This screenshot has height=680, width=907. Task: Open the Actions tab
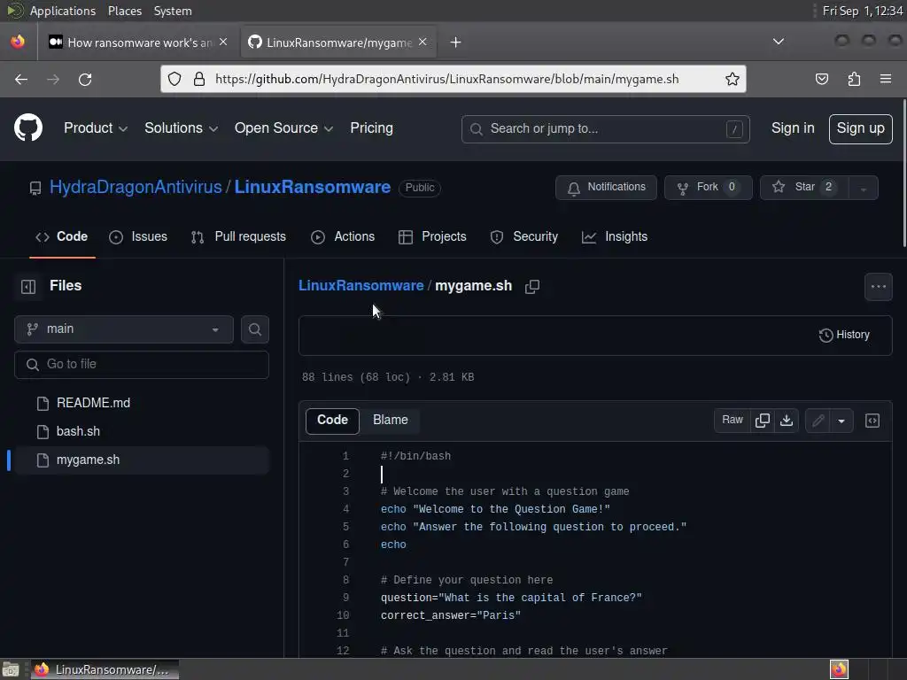[343, 237]
